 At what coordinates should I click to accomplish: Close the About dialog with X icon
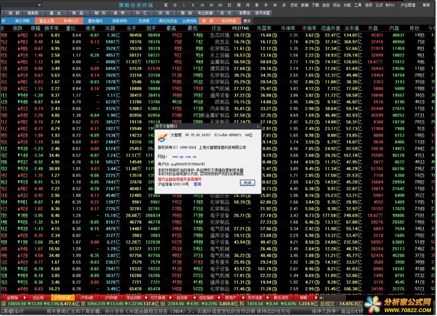coord(258,127)
